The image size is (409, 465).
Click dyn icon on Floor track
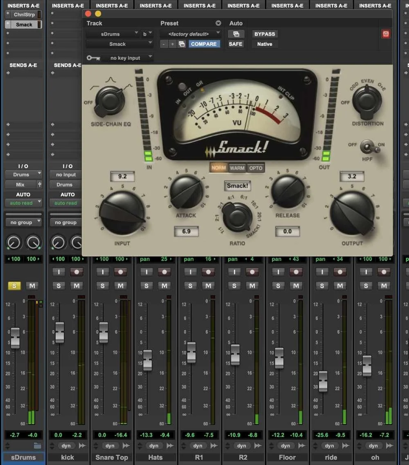pyautogui.click(x=285, y=446)
